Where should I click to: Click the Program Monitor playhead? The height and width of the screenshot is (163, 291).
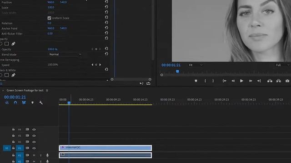tap(177, 72)
